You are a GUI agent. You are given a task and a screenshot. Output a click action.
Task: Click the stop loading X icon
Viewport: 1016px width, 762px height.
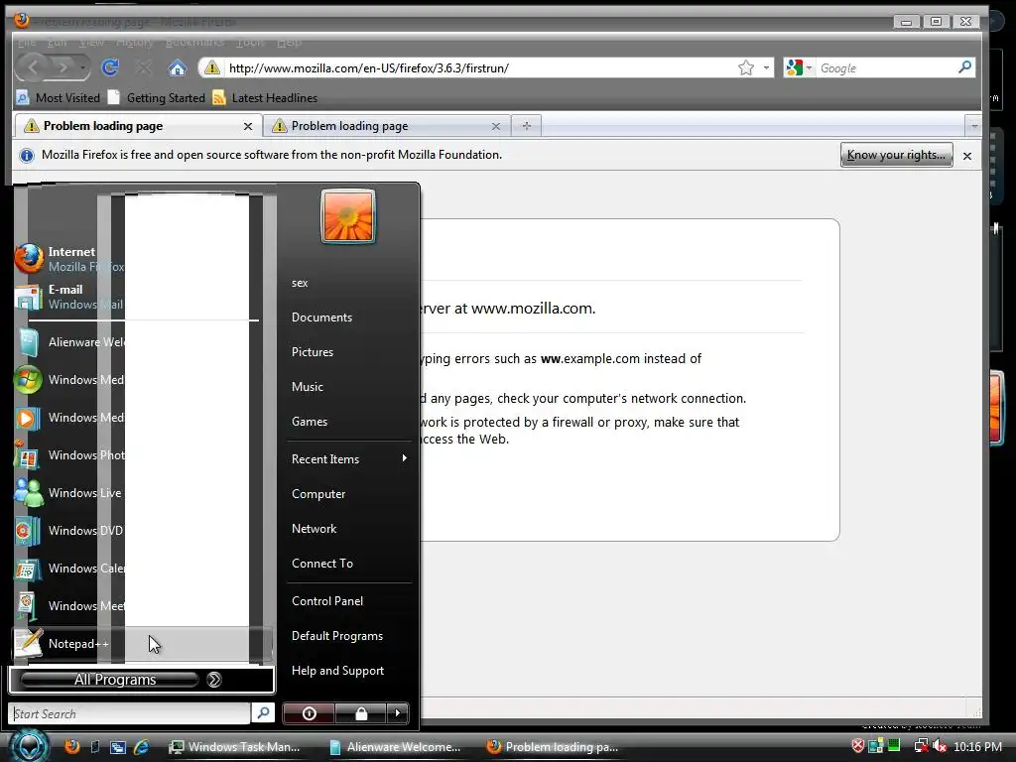(x=144, y=67)
